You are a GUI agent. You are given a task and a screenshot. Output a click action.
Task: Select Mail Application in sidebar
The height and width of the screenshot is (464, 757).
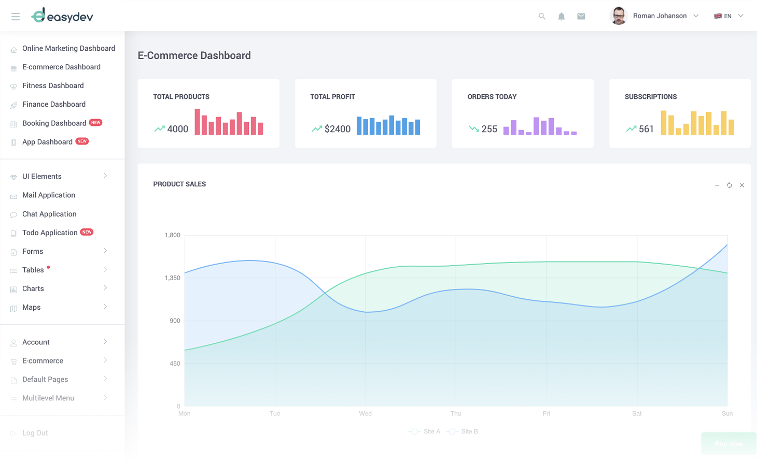click(x=49, y=195)
